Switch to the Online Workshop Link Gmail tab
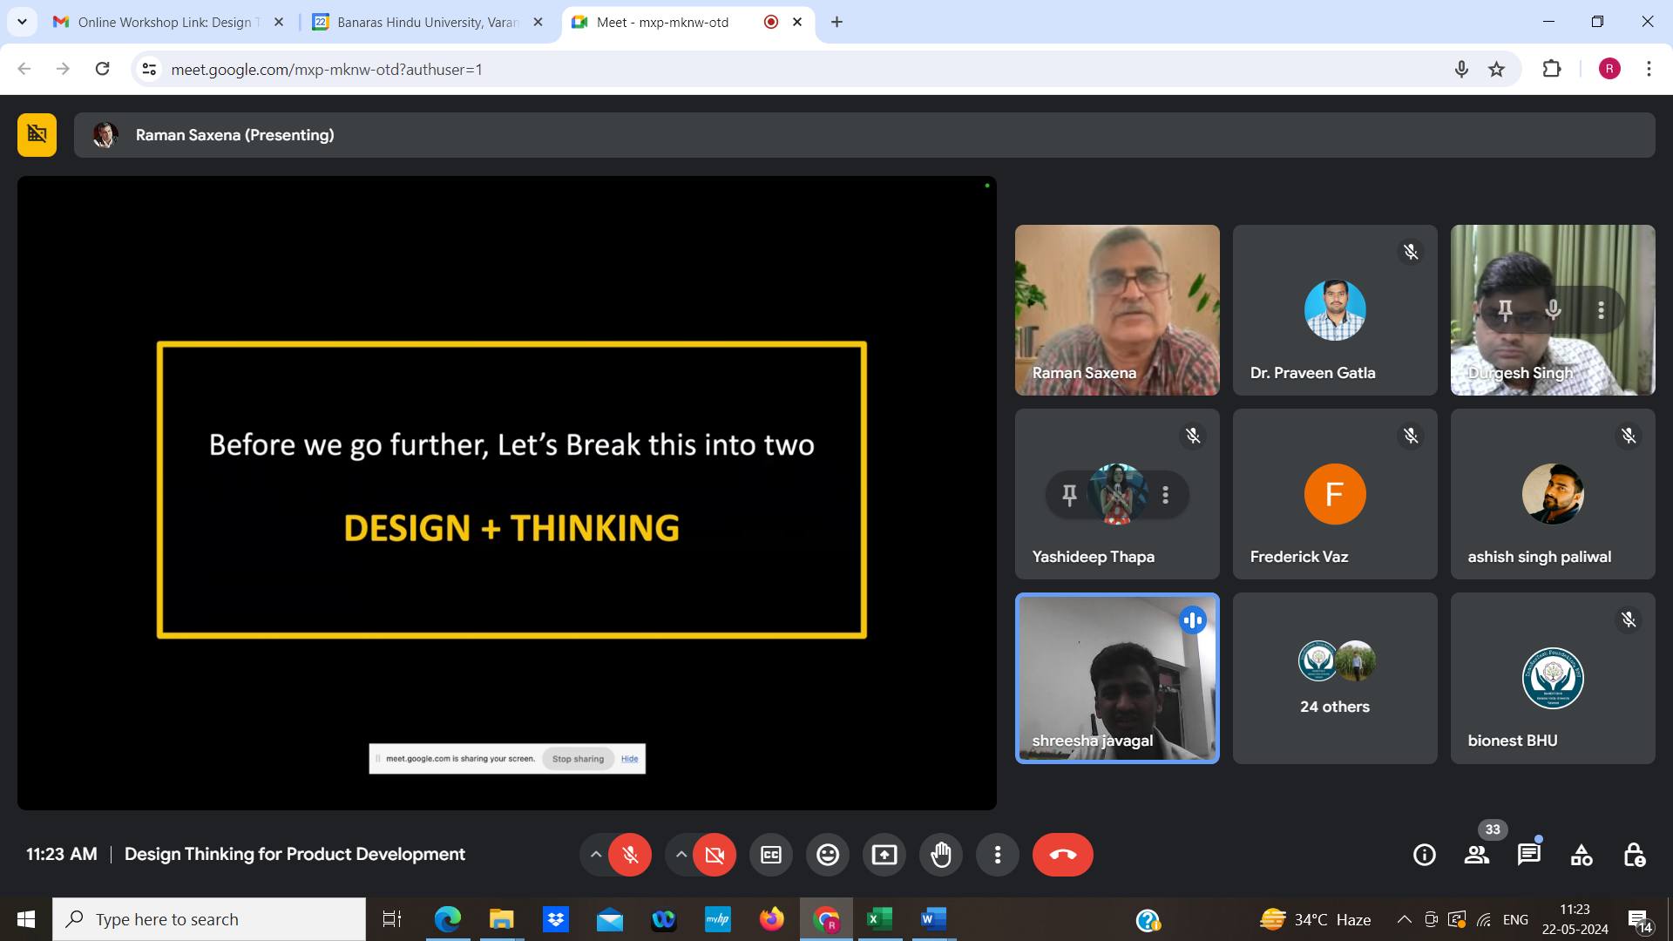 click(x=166, y=22)
